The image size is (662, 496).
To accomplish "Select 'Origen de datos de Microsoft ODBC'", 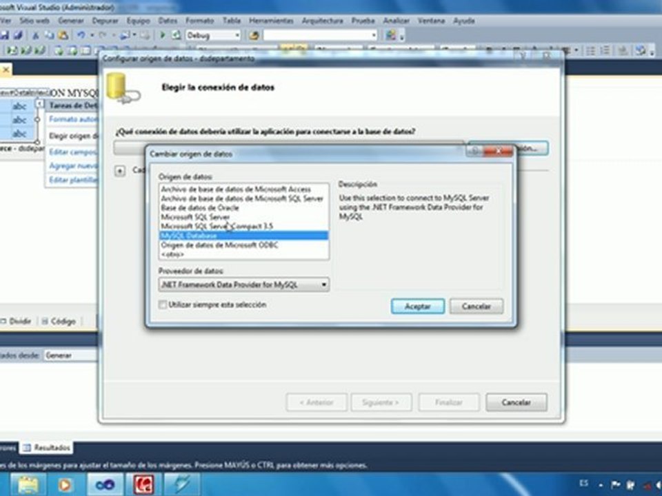I will 243,245.
